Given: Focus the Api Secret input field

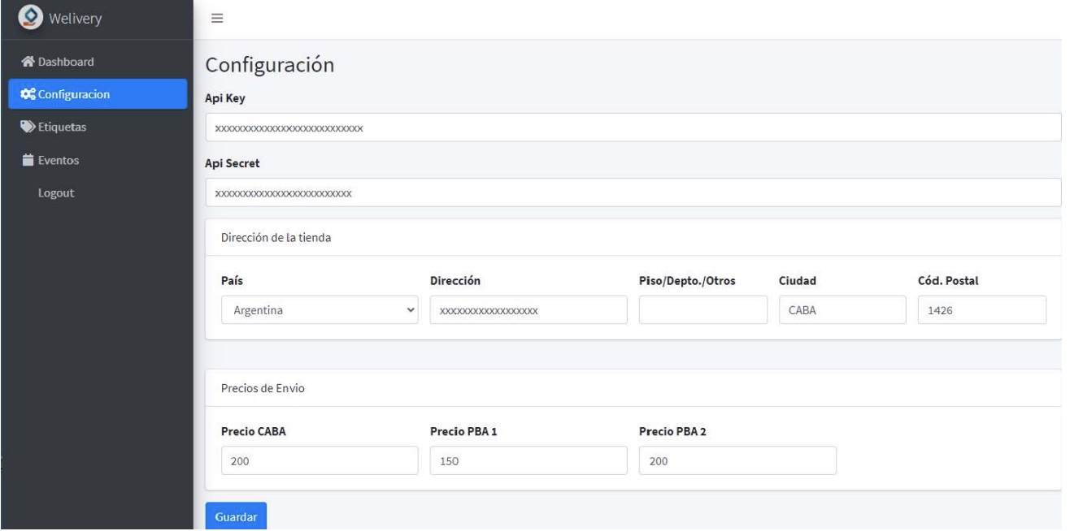Looking at the screenshot, I should pyautogui.click(x=633, y=193).
